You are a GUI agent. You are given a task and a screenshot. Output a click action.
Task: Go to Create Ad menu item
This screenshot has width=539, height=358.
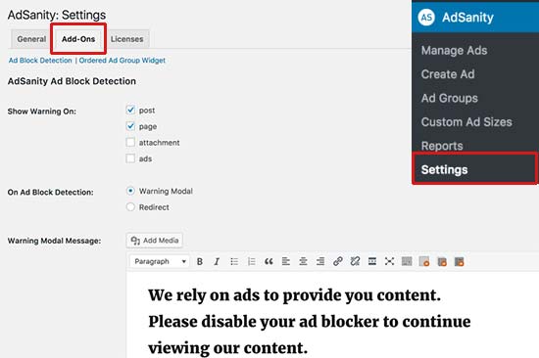point(448,74)
